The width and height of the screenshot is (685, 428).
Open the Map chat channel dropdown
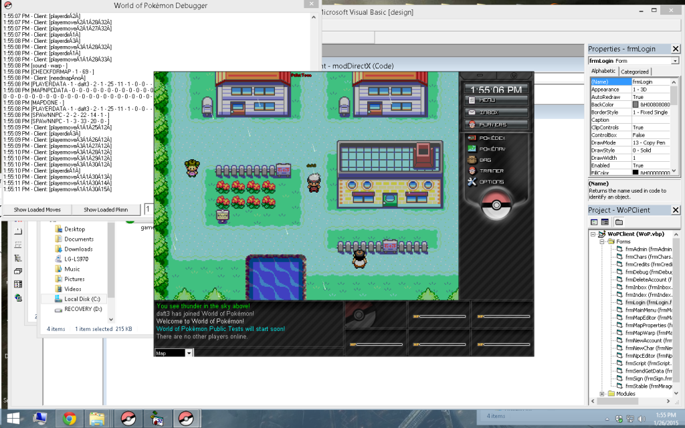point(189,353)
